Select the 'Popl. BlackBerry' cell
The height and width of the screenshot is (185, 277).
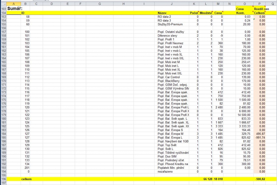click(x=172, y=81)
